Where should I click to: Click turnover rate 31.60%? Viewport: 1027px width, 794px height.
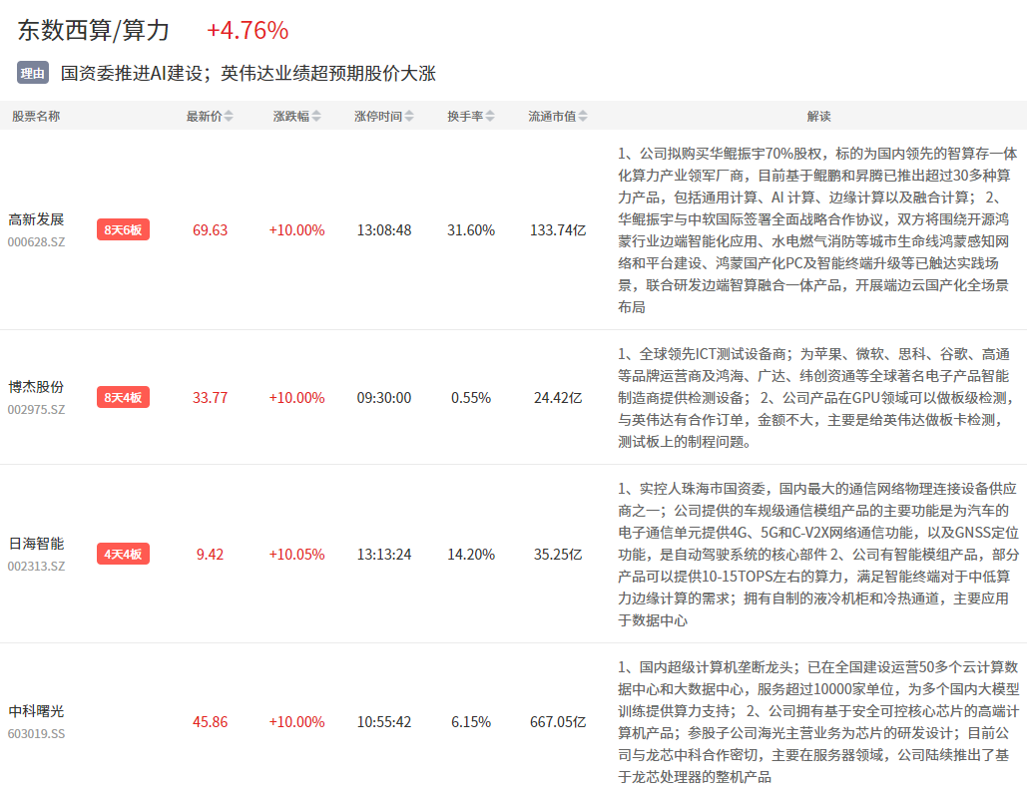coord(471,230)
